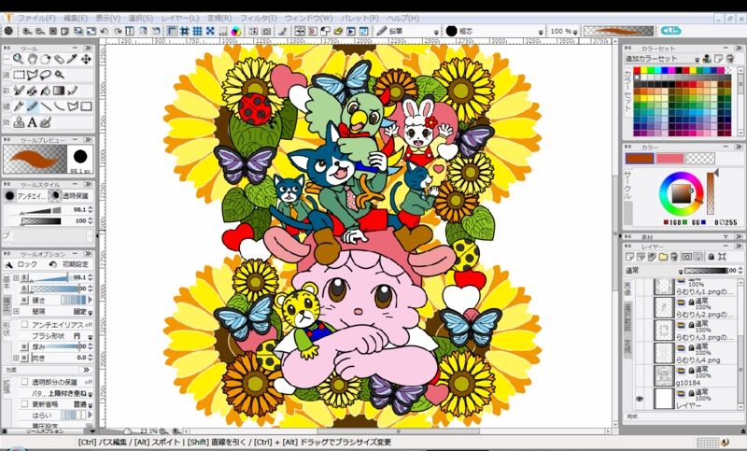Click the layer opacity slider
The width and height of the screenshot is (747, 451).
tap(706, 271)
